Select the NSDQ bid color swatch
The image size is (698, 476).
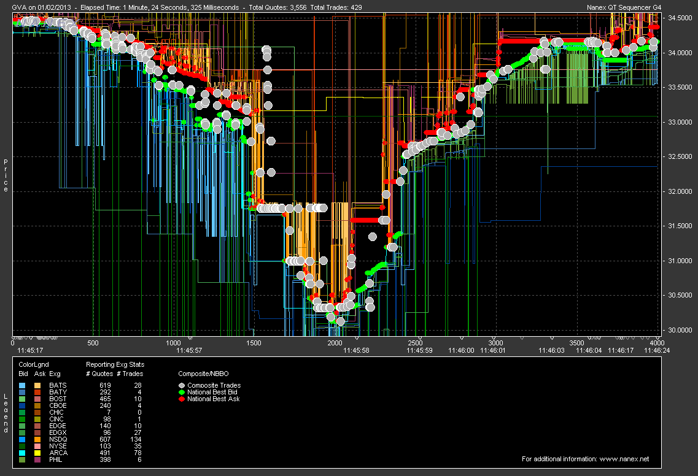[22, 439]
